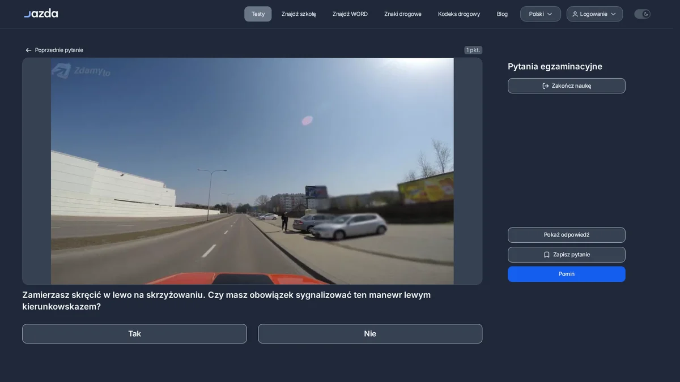Go to Znajdź szkołę
The height and width of the screenshot is (382, 680).
point(299,14)
